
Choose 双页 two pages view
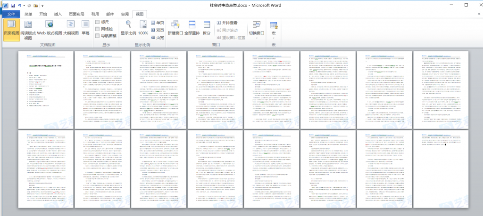point(158,30)
